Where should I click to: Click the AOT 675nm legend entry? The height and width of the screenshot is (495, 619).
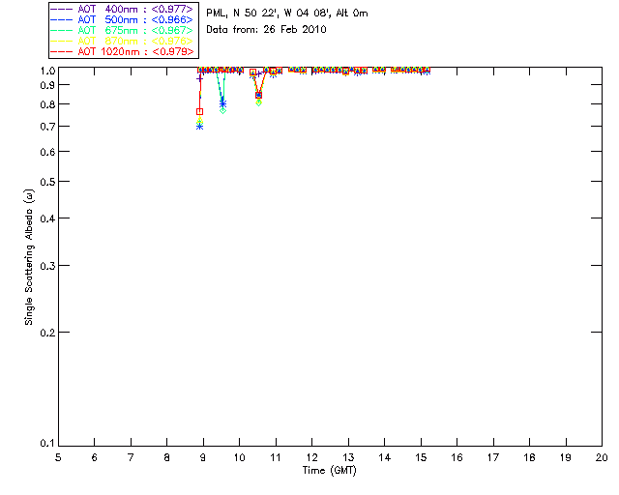coord(122,30)
